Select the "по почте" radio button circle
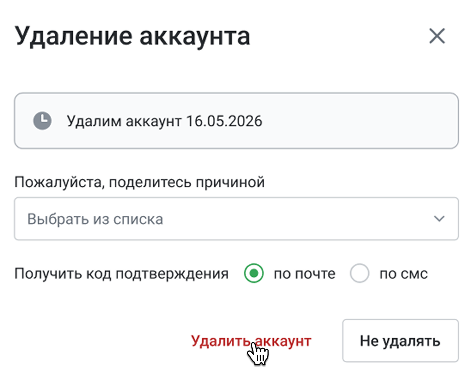 click(254, 274)
